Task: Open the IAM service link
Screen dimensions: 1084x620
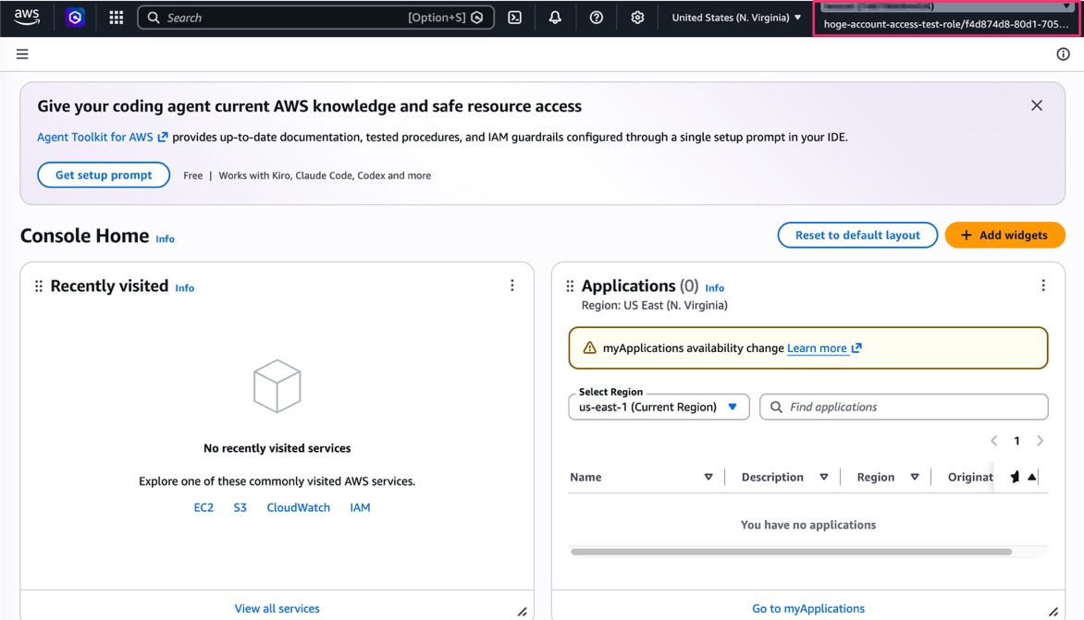Action: (x=360, y=507)
